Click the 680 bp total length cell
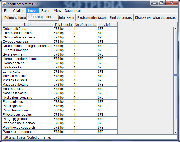 point(63,110)
